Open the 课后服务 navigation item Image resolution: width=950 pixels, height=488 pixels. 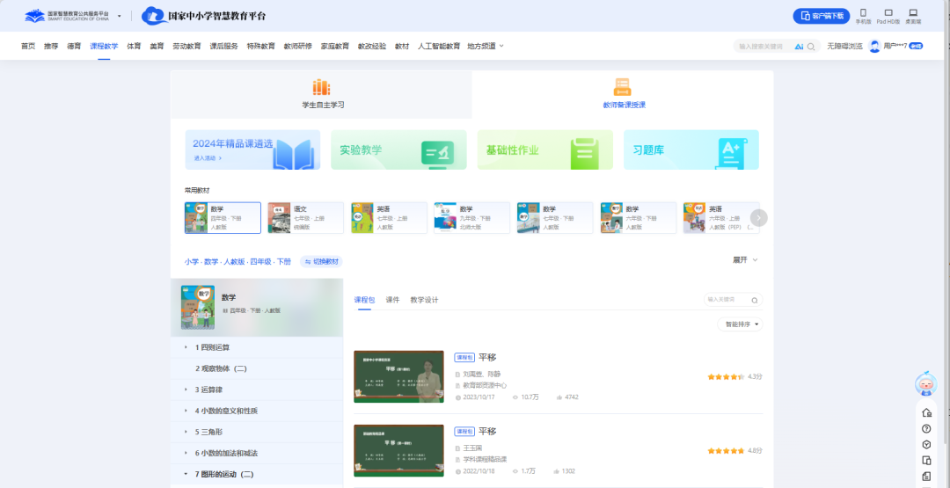(224, 46)
